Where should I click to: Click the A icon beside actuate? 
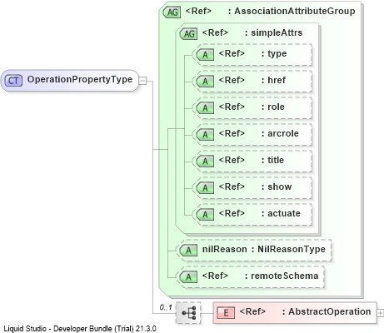tap(205, 215)
